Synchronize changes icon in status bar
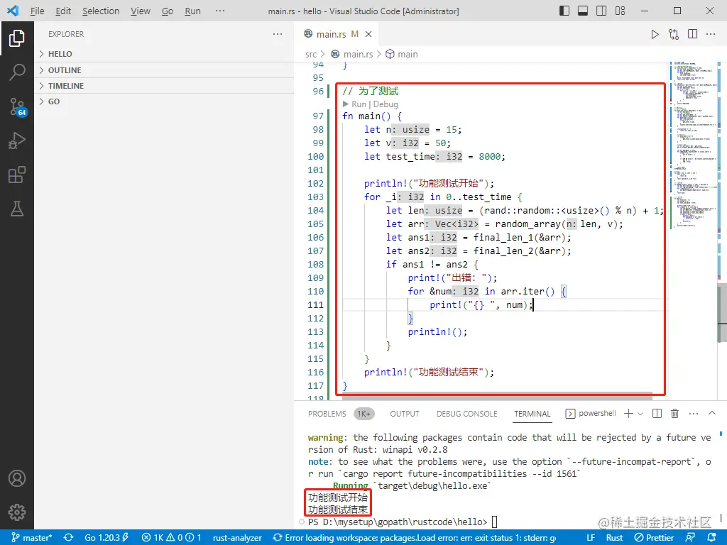727x545 pixels. click(x=69, y=538)
